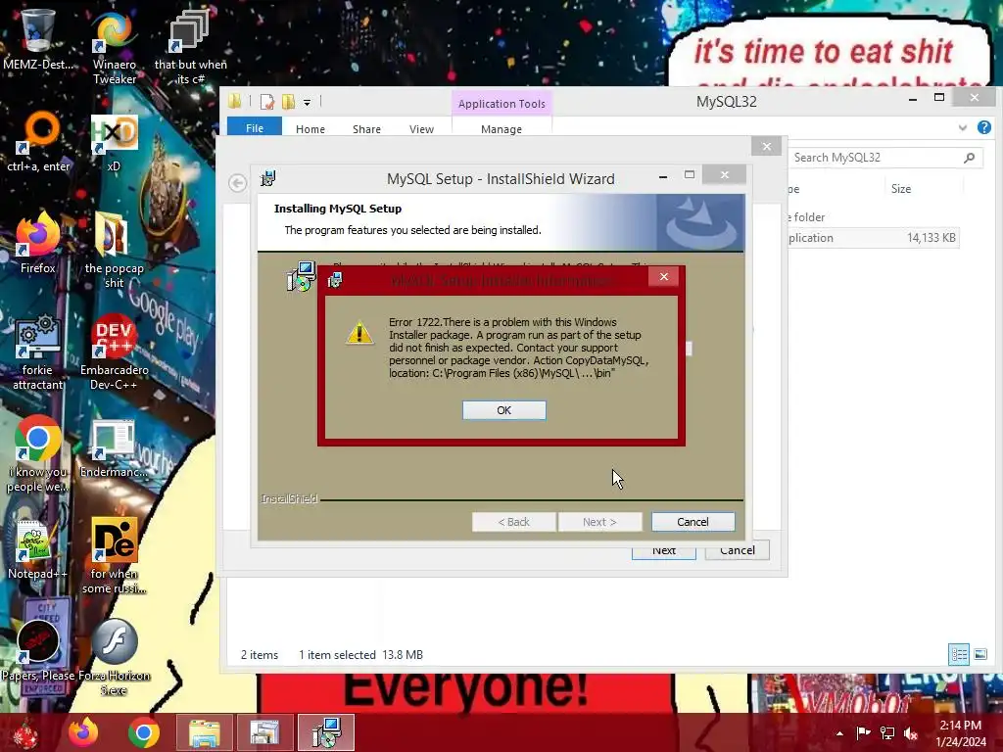Open Quick Access Toolbar customize dropdown

tap(307, 102)
